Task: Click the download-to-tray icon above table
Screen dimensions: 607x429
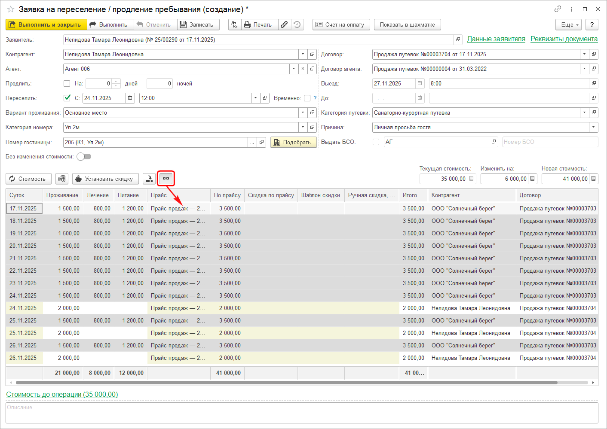Action: (x=149, y=179)
